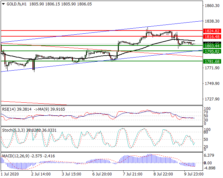Viewport: 223px width, 178px height.
Task: Click the 2 Jul 14:00 time label
Action: [41, 174]
